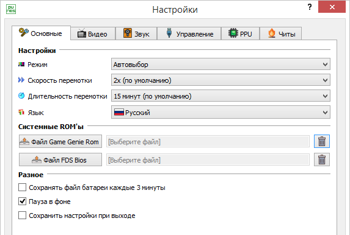The image size is (350, 235).
Task: Click the Системные ROM'ы section heading
Action: tap(51, 127)
